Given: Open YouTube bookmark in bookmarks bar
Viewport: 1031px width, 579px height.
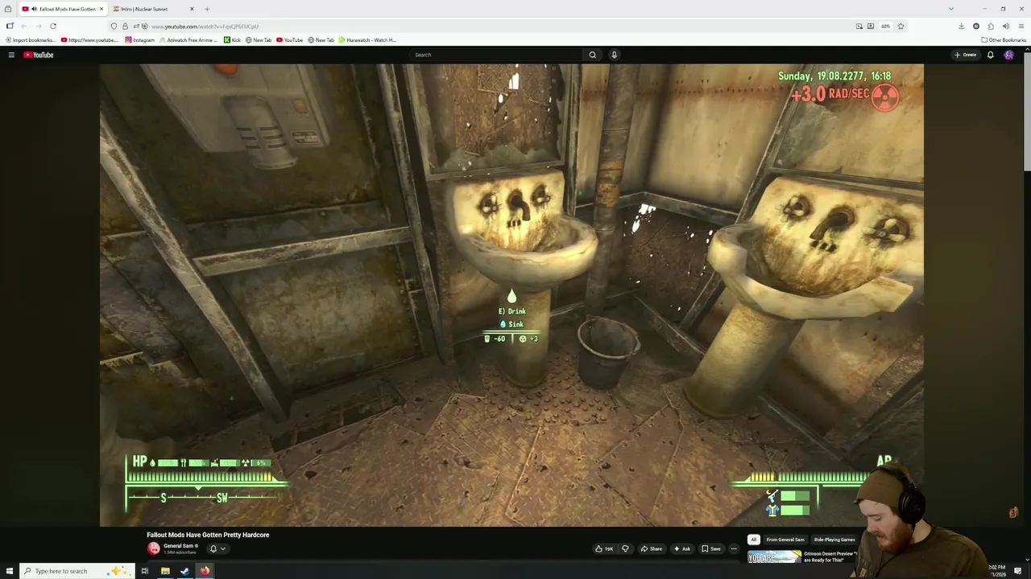Looking at the screenshot, I should 289,39.
